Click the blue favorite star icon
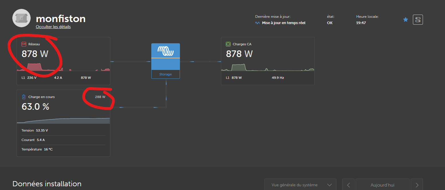 pyautogui.click(x=405, y=19)
